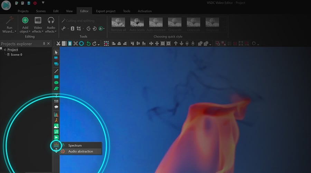Open the audio visualization tool
Viewport: 311px width, 173px height.
coord(56,145)
